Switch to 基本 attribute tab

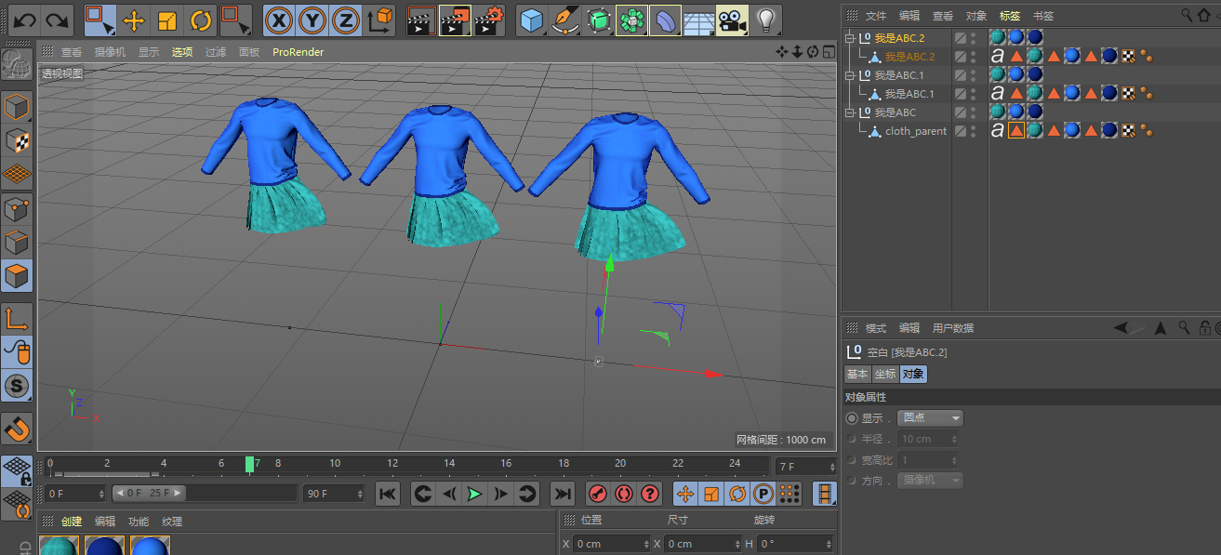tap(857, 374)
